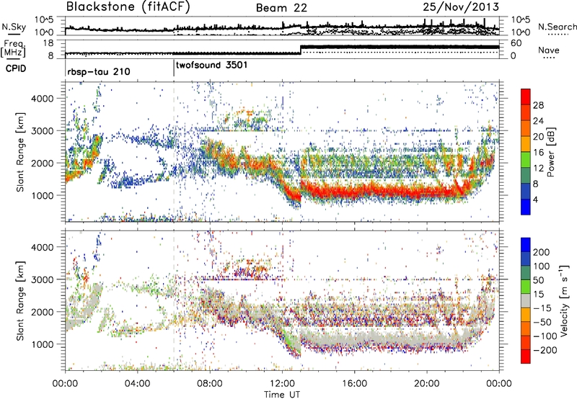Click the red bottom of the velocity colorbar
The width and height of the screenshot is (577, 399).
(x=526, y=357)
